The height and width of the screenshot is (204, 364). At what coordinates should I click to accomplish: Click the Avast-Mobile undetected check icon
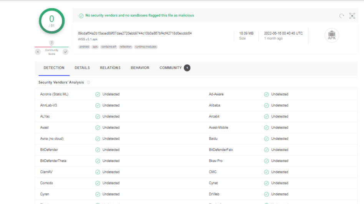point(266,127)
